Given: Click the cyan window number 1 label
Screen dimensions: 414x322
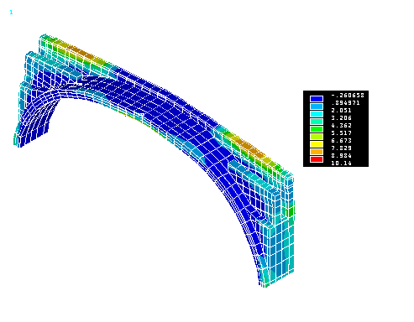Looking at the screenshot, I should coord(11,13).
